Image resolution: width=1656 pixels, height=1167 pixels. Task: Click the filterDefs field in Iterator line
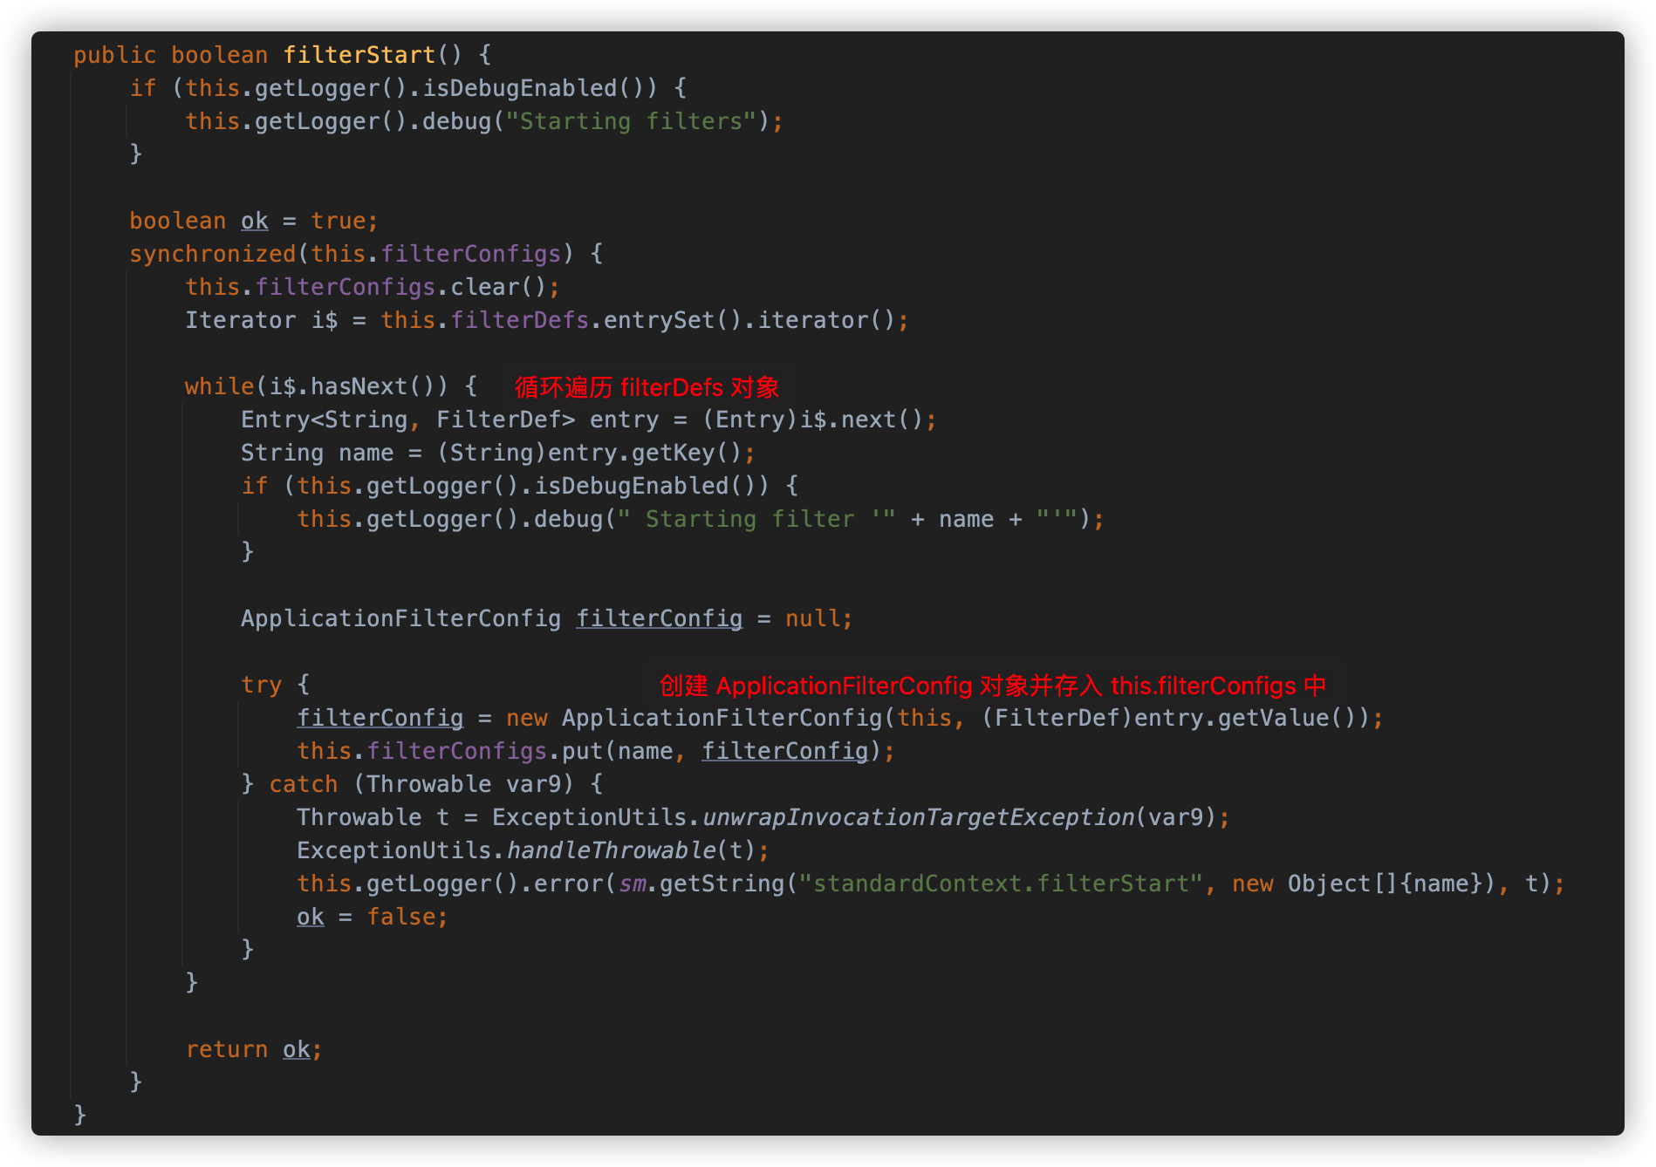pyautogui.click(x=519, y=320)
